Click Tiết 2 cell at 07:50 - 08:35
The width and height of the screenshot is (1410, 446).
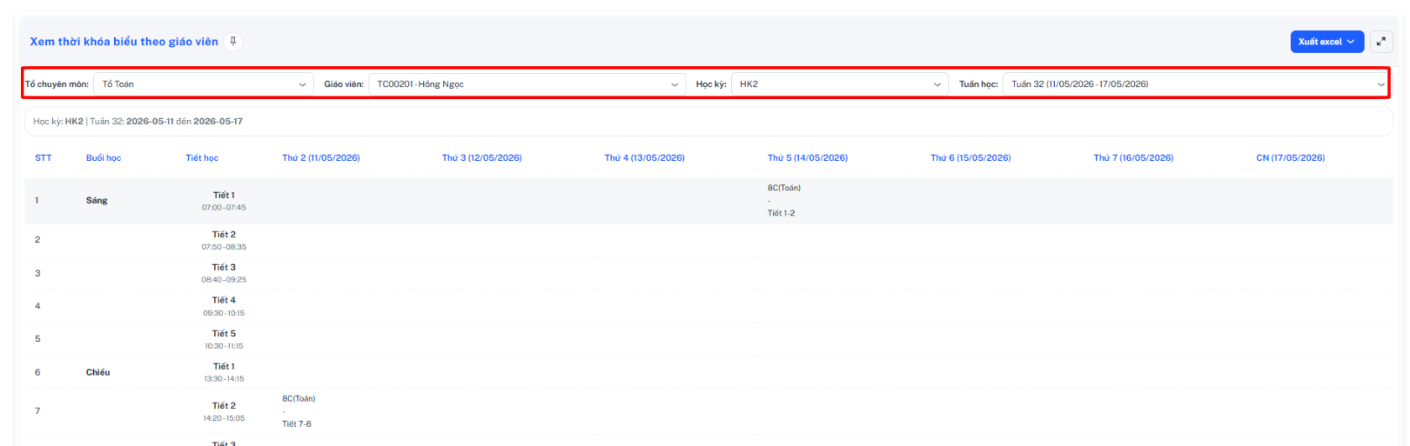point(224,241)
